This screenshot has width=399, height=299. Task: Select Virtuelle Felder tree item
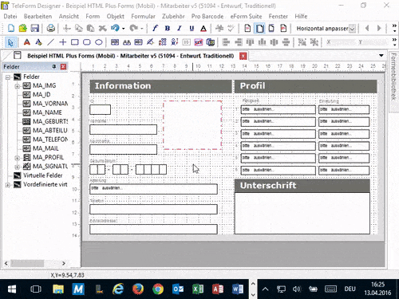pyautogui.click(x=43, y=175)
